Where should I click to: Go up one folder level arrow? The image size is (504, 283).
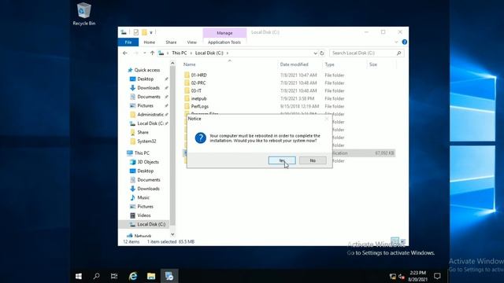[x=152, y=53]
